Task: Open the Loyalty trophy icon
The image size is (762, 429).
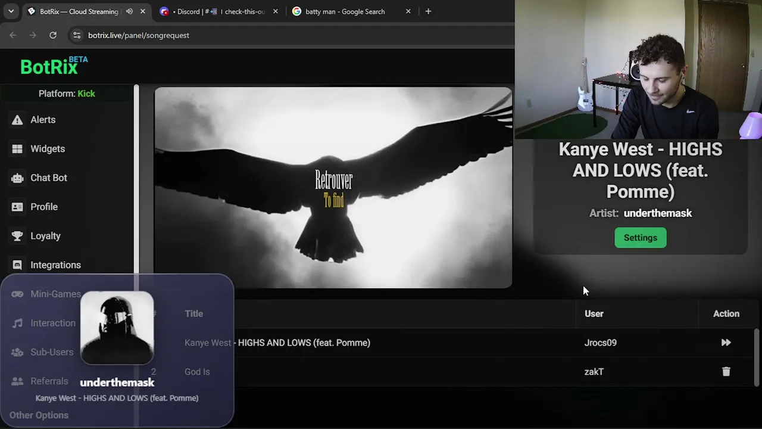Action: [x=17, y=236]
